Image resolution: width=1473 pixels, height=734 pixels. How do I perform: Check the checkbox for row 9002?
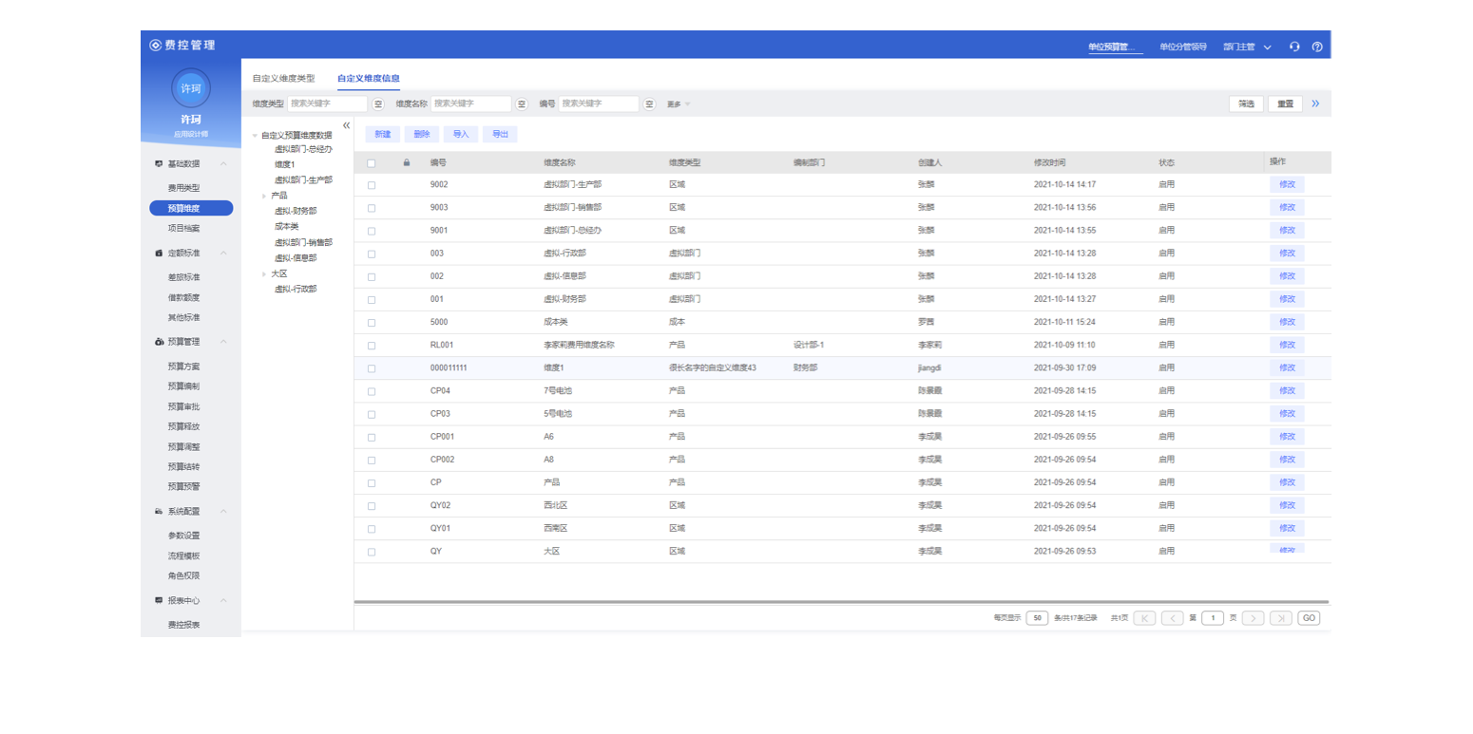(x=372, y=185)
